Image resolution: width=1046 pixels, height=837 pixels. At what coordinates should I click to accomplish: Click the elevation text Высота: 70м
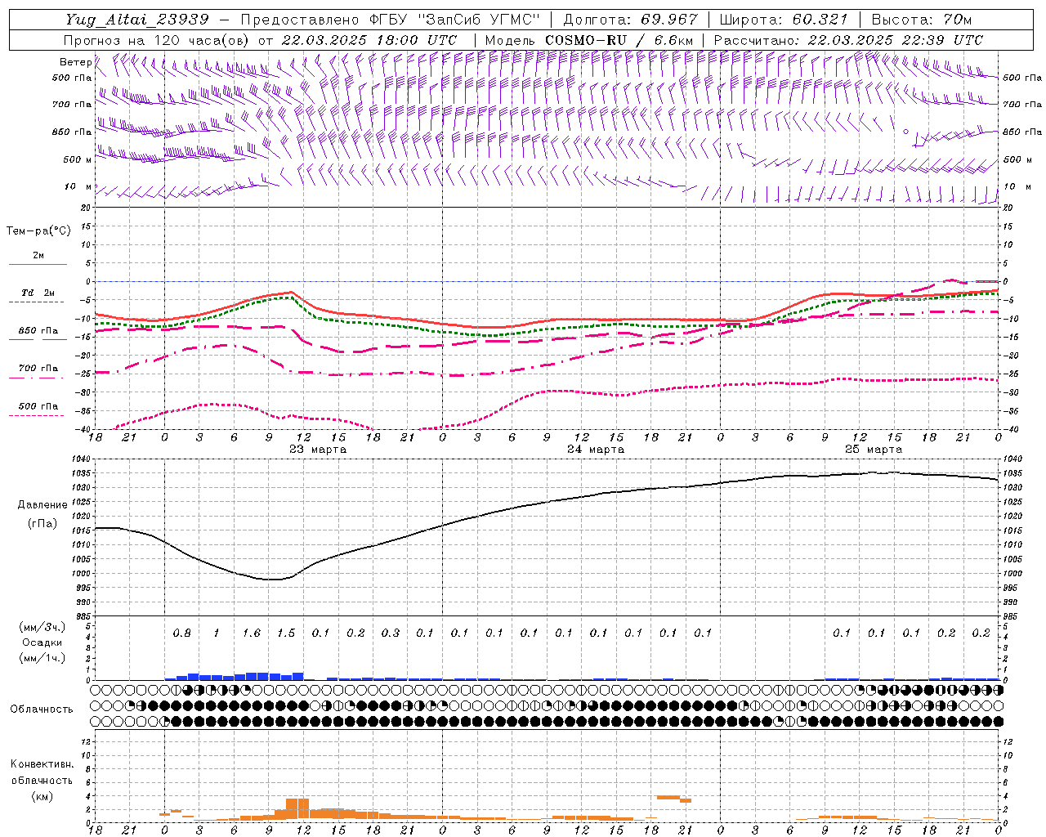point(922,19)
